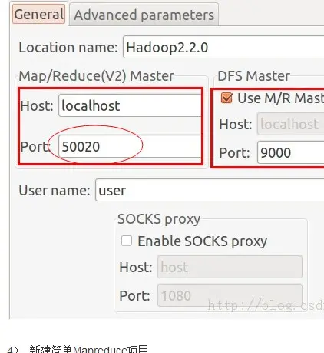The height and width of the screenshot is (353, 324).
Task: Click the Map/Reduce Master Host field
Action: [130, 105]
